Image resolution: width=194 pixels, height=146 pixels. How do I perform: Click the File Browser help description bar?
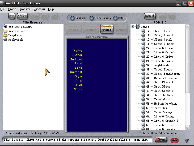pos(77,140)
